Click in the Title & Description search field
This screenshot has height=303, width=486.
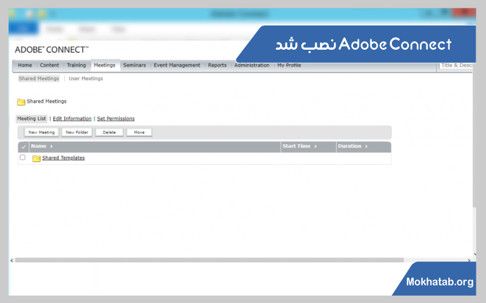(456, 65)
